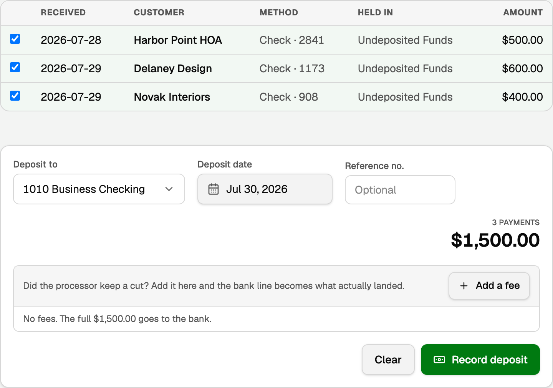Image resolution: width=553 pixels, height=388 pixels.
Task: Click the 2026-07-28 received date
Action: click(x=71, y=40)
